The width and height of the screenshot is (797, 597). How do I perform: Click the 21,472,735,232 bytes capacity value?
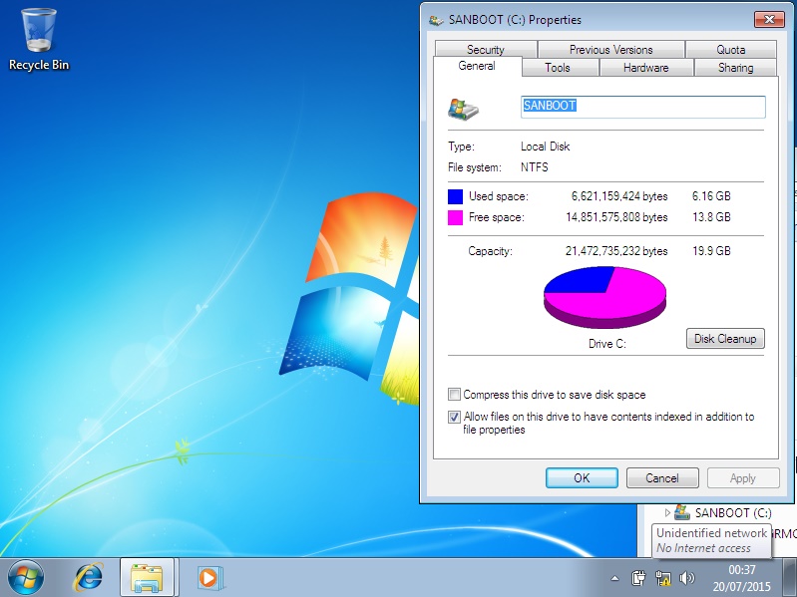(x=616, y=251)
